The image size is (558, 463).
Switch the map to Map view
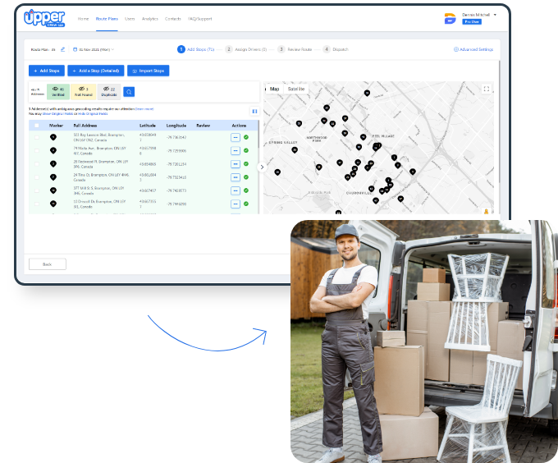pos(274,89)
